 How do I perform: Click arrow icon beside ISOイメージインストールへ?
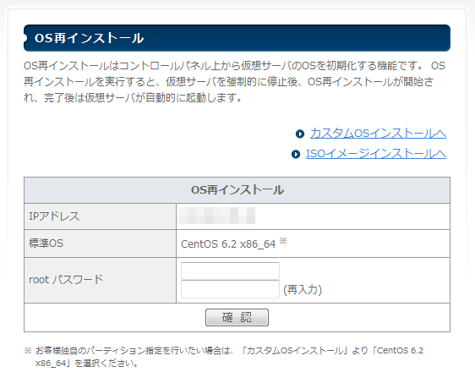coord(296,154)
